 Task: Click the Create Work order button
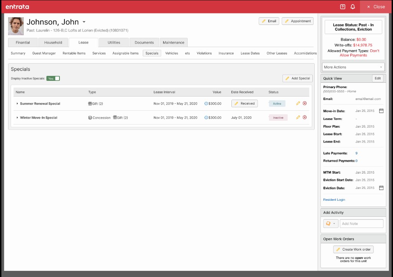click(353, 249)
